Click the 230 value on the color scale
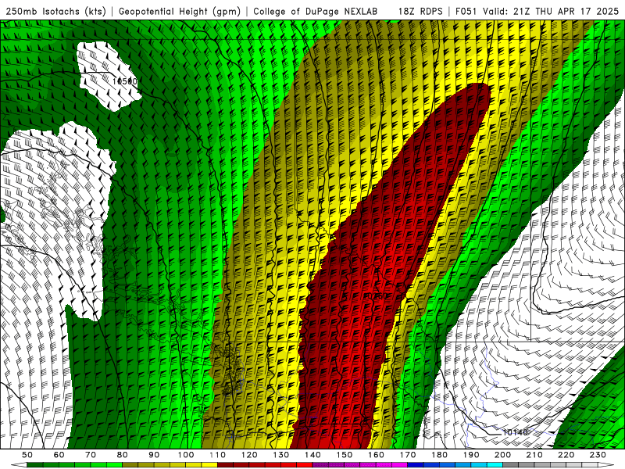This screenshot has height=469, width=625. point(598,455)
